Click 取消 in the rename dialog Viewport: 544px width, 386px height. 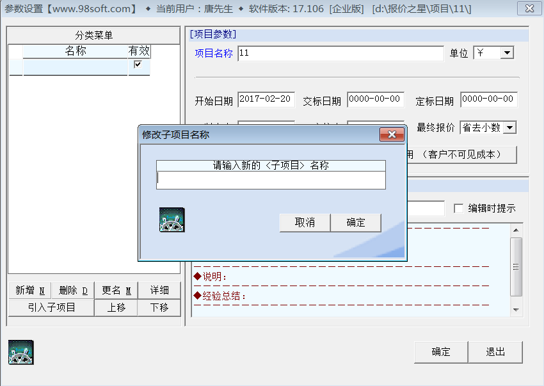[305, 223]
